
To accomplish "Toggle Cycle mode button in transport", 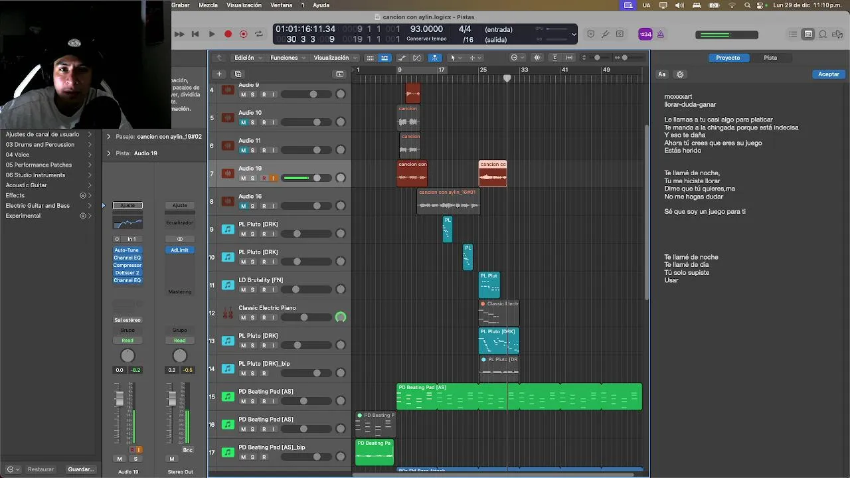I will (259, 34).
